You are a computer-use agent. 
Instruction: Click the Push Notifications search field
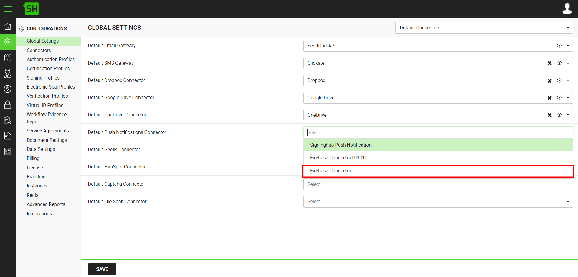[x=438, y=132]
